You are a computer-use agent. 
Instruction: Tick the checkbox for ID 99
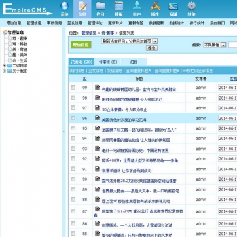click(73, 88)
